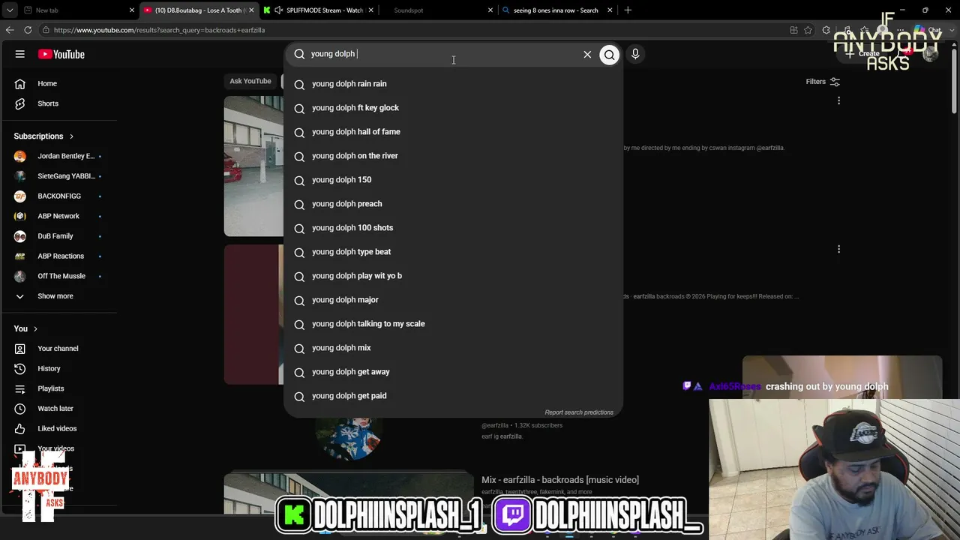Expand the You section chevron
The image size is (960, 540).
click(x=35, y=329)
